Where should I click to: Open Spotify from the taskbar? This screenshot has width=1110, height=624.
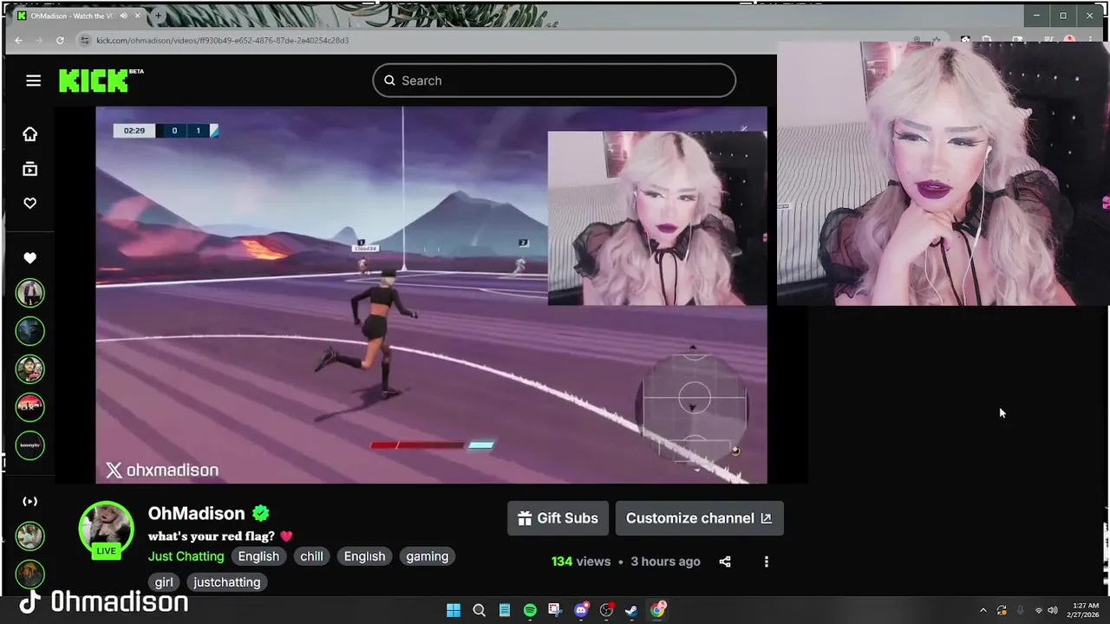(x=530, y=610)
